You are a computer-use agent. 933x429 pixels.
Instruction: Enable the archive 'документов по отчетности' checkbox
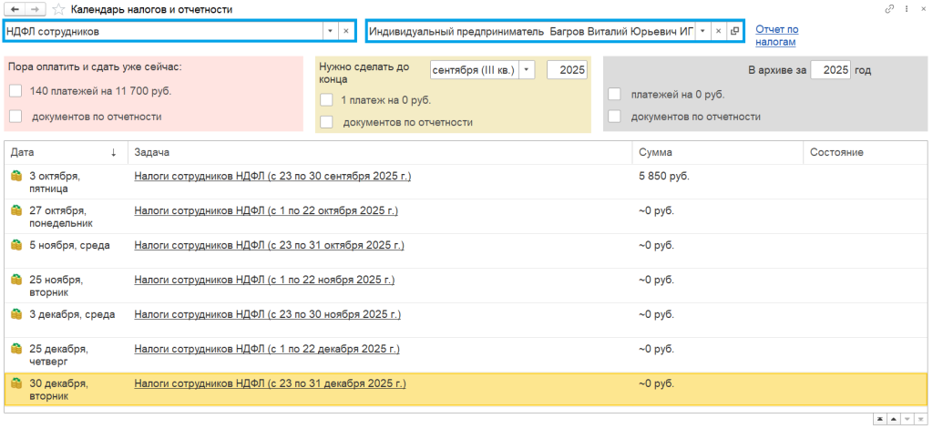(x=614, y=117)
